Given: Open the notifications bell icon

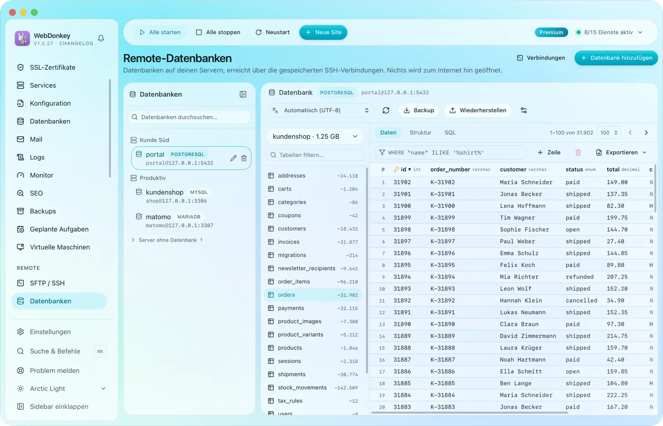Looking at the screenshot, I should pyautogui.click(x=101, y=38).
